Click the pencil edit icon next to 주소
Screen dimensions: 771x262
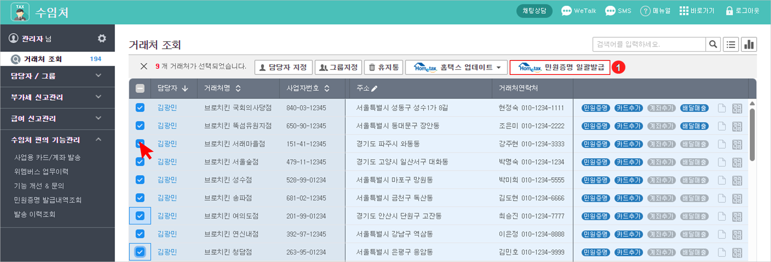tap(375, 88)
